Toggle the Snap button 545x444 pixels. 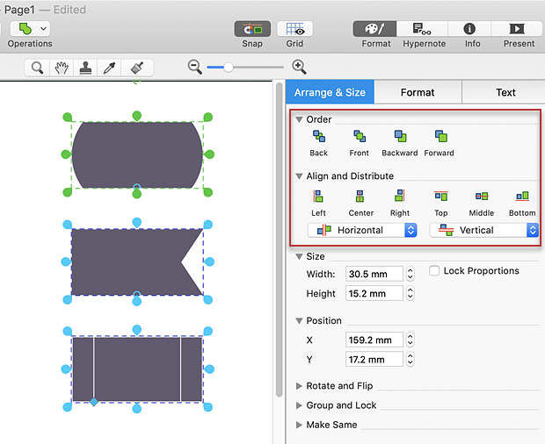[x=252, y=29]
